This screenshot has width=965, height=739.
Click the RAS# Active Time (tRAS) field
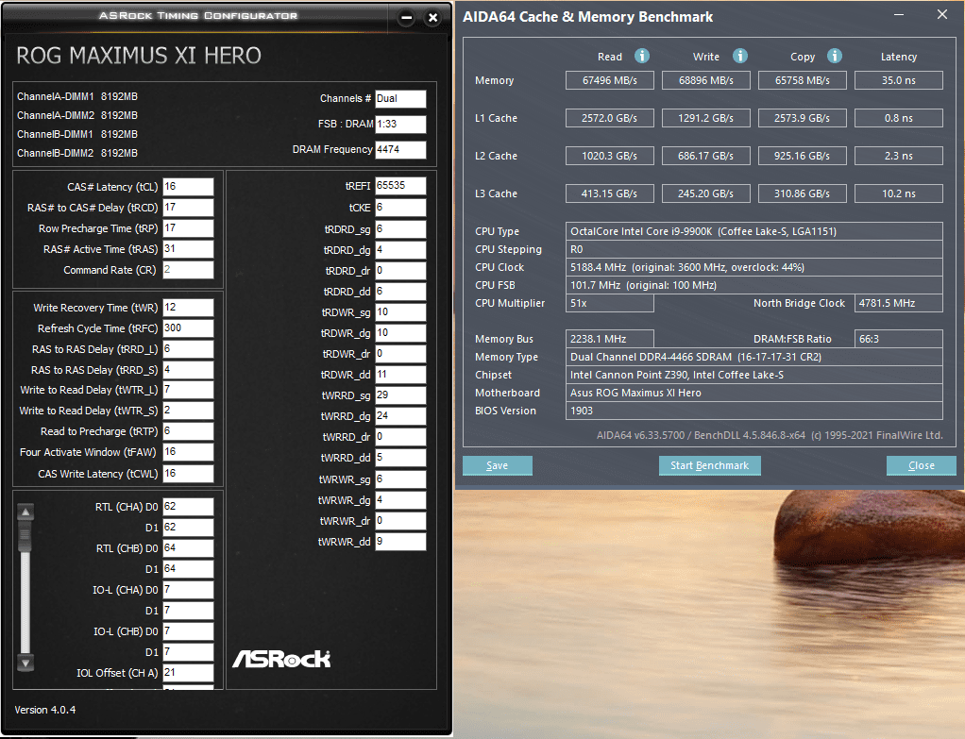coord(188,249)
